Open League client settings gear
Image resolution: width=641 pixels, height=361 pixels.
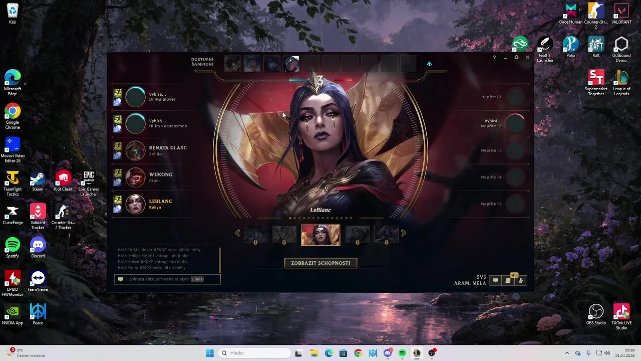516,58
